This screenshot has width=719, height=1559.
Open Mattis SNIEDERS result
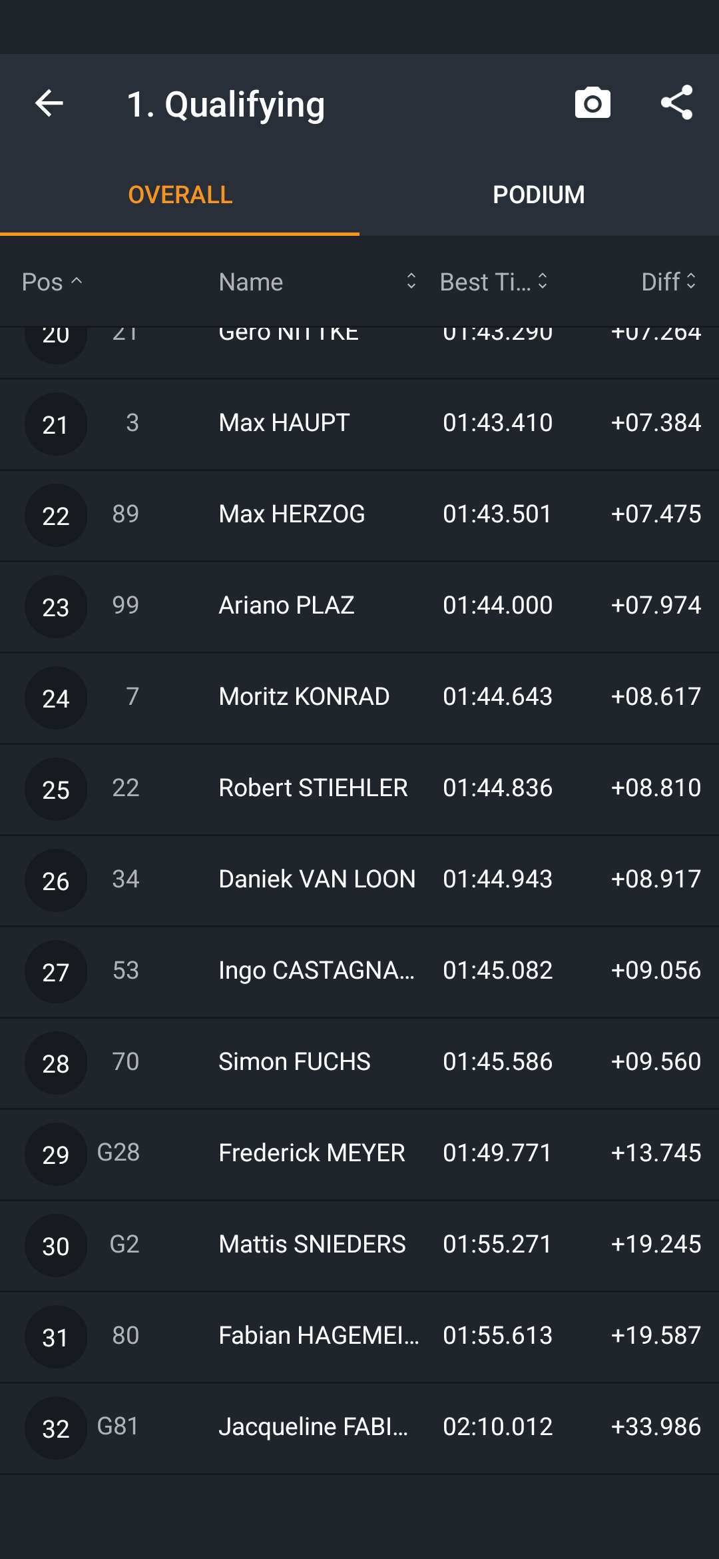click(359, 1245)
